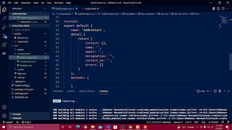The width and height of the screenshot is (232, 130).
Task: Open the Terminal menu
Action: tap(58, 3)
